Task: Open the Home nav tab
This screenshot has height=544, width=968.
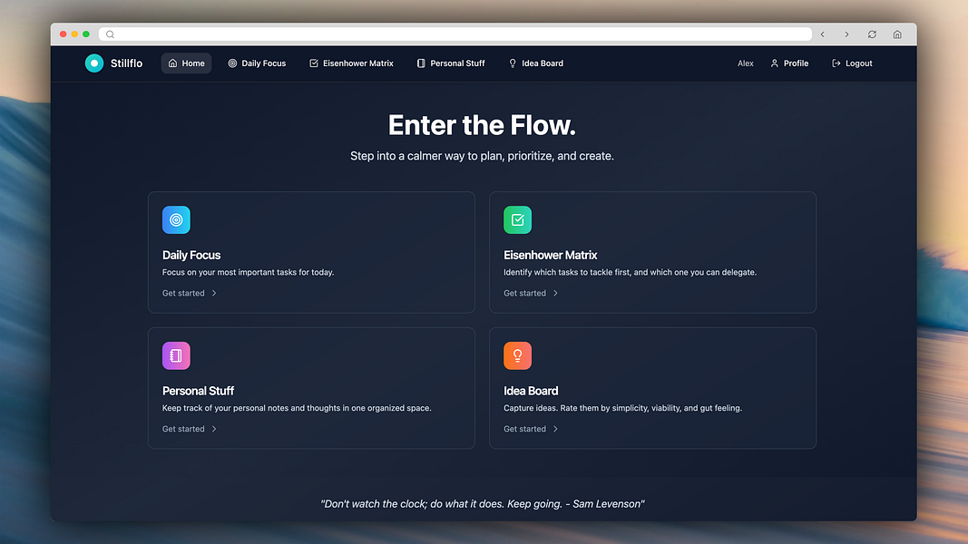Action: 187,63
